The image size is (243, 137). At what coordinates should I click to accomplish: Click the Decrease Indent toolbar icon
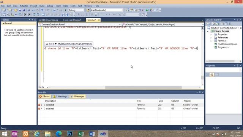click(x=25, y=14)
